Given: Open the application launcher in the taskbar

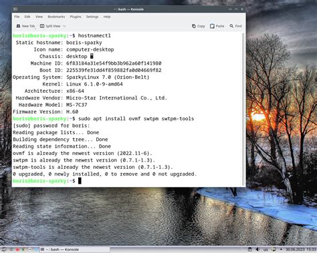Looking at the screenshot, I should (3, 250).
